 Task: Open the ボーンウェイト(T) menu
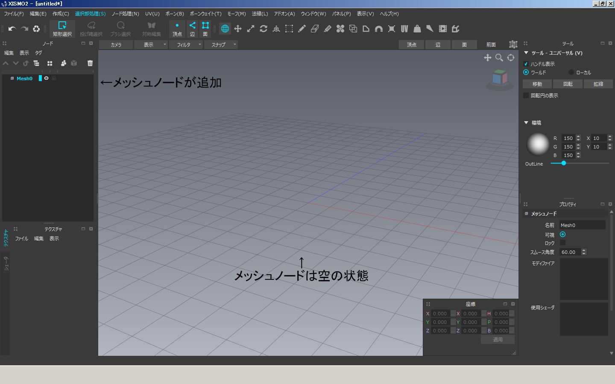(x=205, y=14)
